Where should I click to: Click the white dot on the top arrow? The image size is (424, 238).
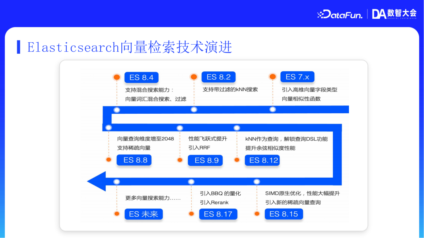click(x=117, y=110)
